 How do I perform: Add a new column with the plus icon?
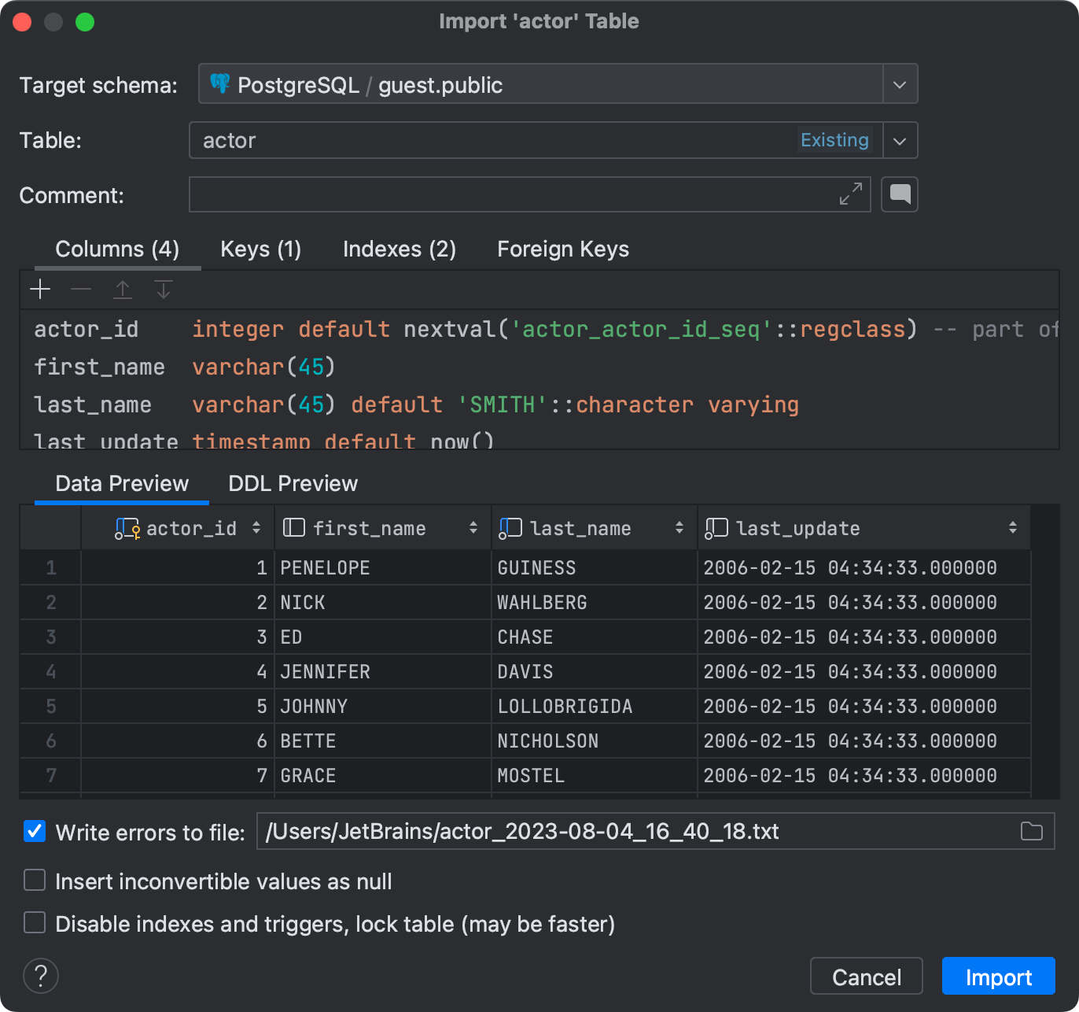tap(39, 290)
